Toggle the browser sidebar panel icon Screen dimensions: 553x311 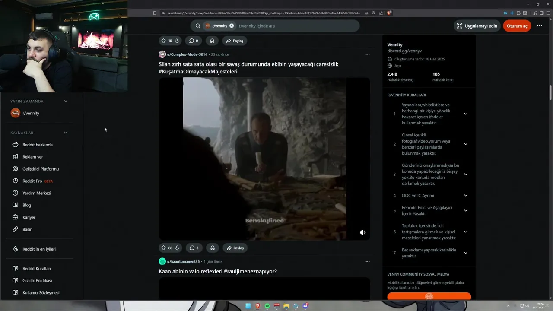(x=542, y=13)
